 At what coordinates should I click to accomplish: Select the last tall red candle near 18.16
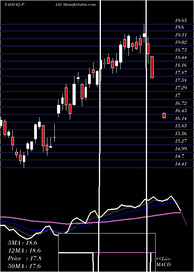click(x=152, y=67)
